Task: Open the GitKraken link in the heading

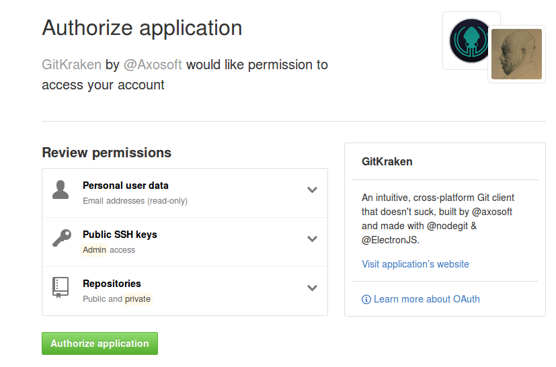Action: tap(72, 65)
